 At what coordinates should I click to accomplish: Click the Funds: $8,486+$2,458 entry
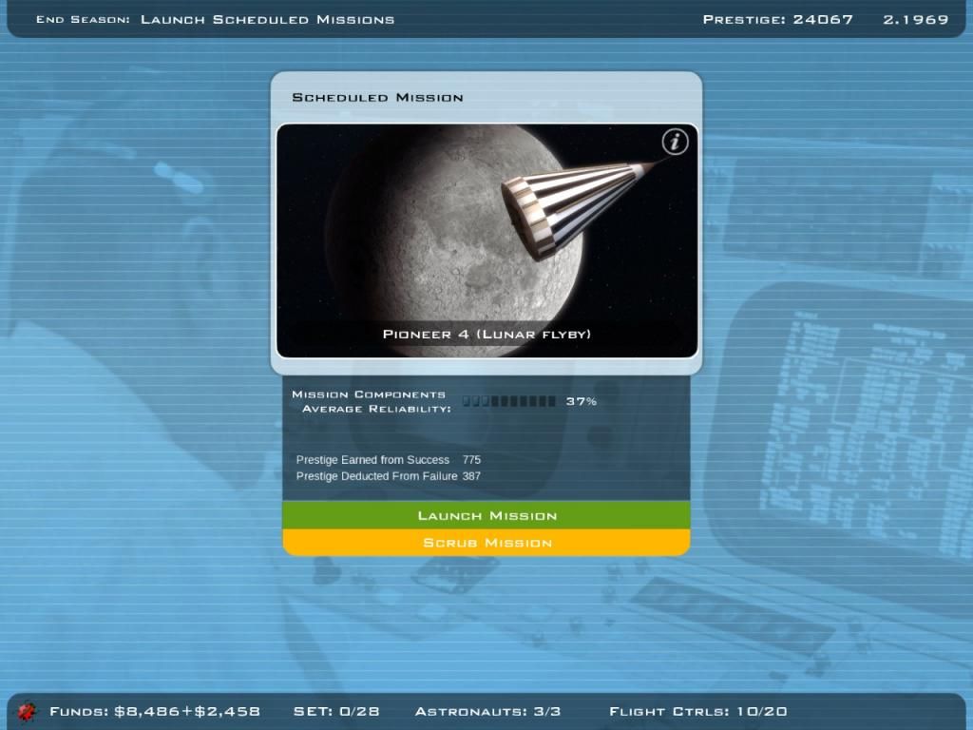pyautogui.click(x=155, y=711)
